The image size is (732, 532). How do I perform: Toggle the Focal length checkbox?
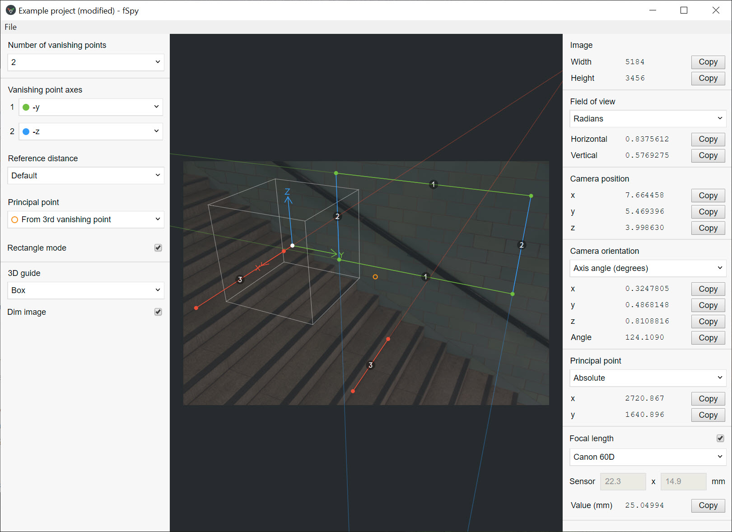[x=720, y=438]
